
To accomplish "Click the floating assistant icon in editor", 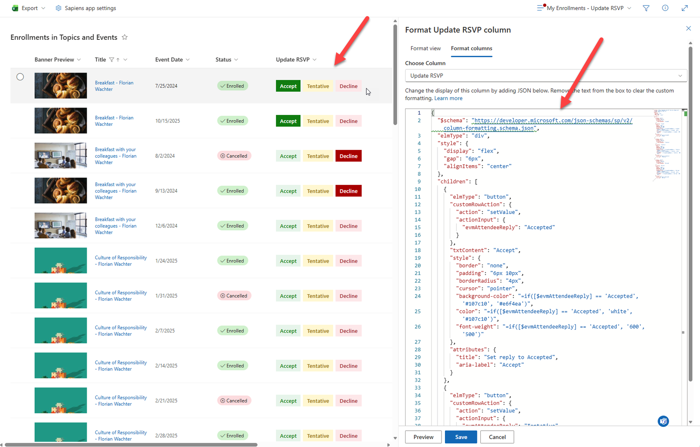I will coord(663,421).
